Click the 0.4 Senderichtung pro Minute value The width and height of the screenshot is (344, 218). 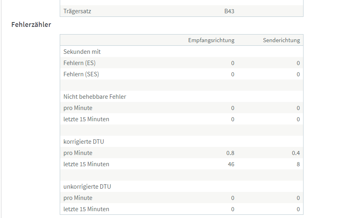point(296,153)
